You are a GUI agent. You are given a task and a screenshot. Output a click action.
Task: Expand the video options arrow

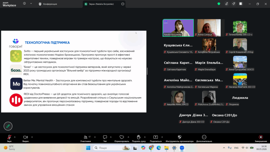tap(32, 137)
